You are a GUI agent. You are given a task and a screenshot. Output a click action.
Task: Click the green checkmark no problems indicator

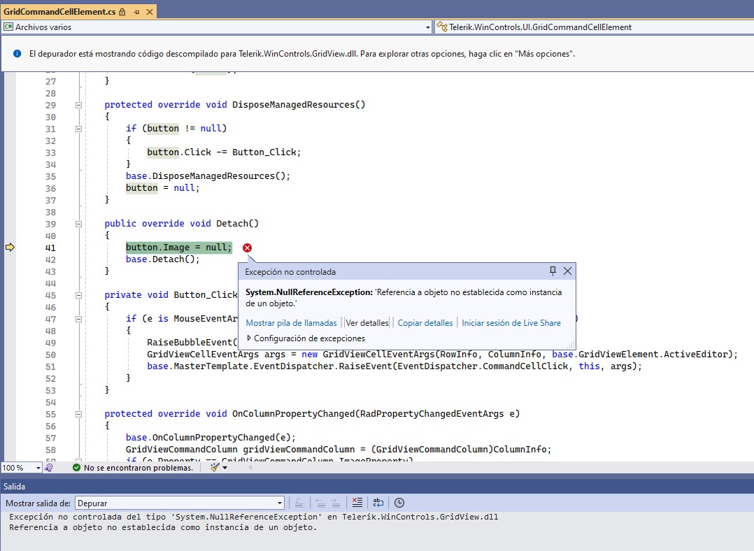(77, 467)
